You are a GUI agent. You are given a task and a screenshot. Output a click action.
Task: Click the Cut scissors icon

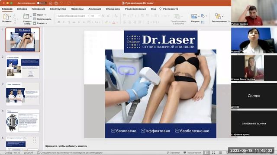14,15
